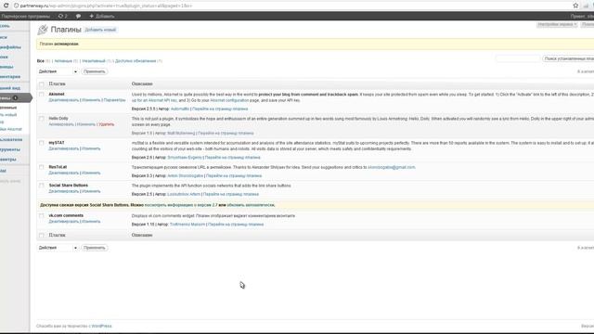Open the Akismet Параметры link
The image size is (594, 334).
(114, 100)
